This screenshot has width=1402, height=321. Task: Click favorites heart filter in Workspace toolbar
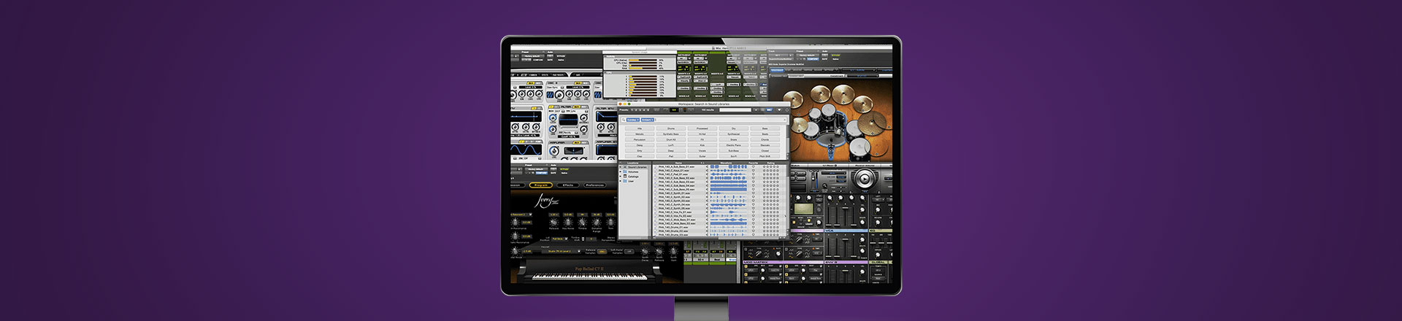click(779, 109)
